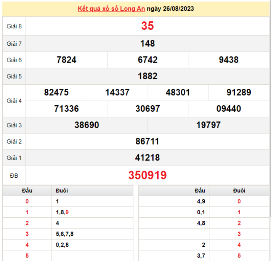
Task: Click the Giải 7 number 148
Action: [x=148, y=43]
